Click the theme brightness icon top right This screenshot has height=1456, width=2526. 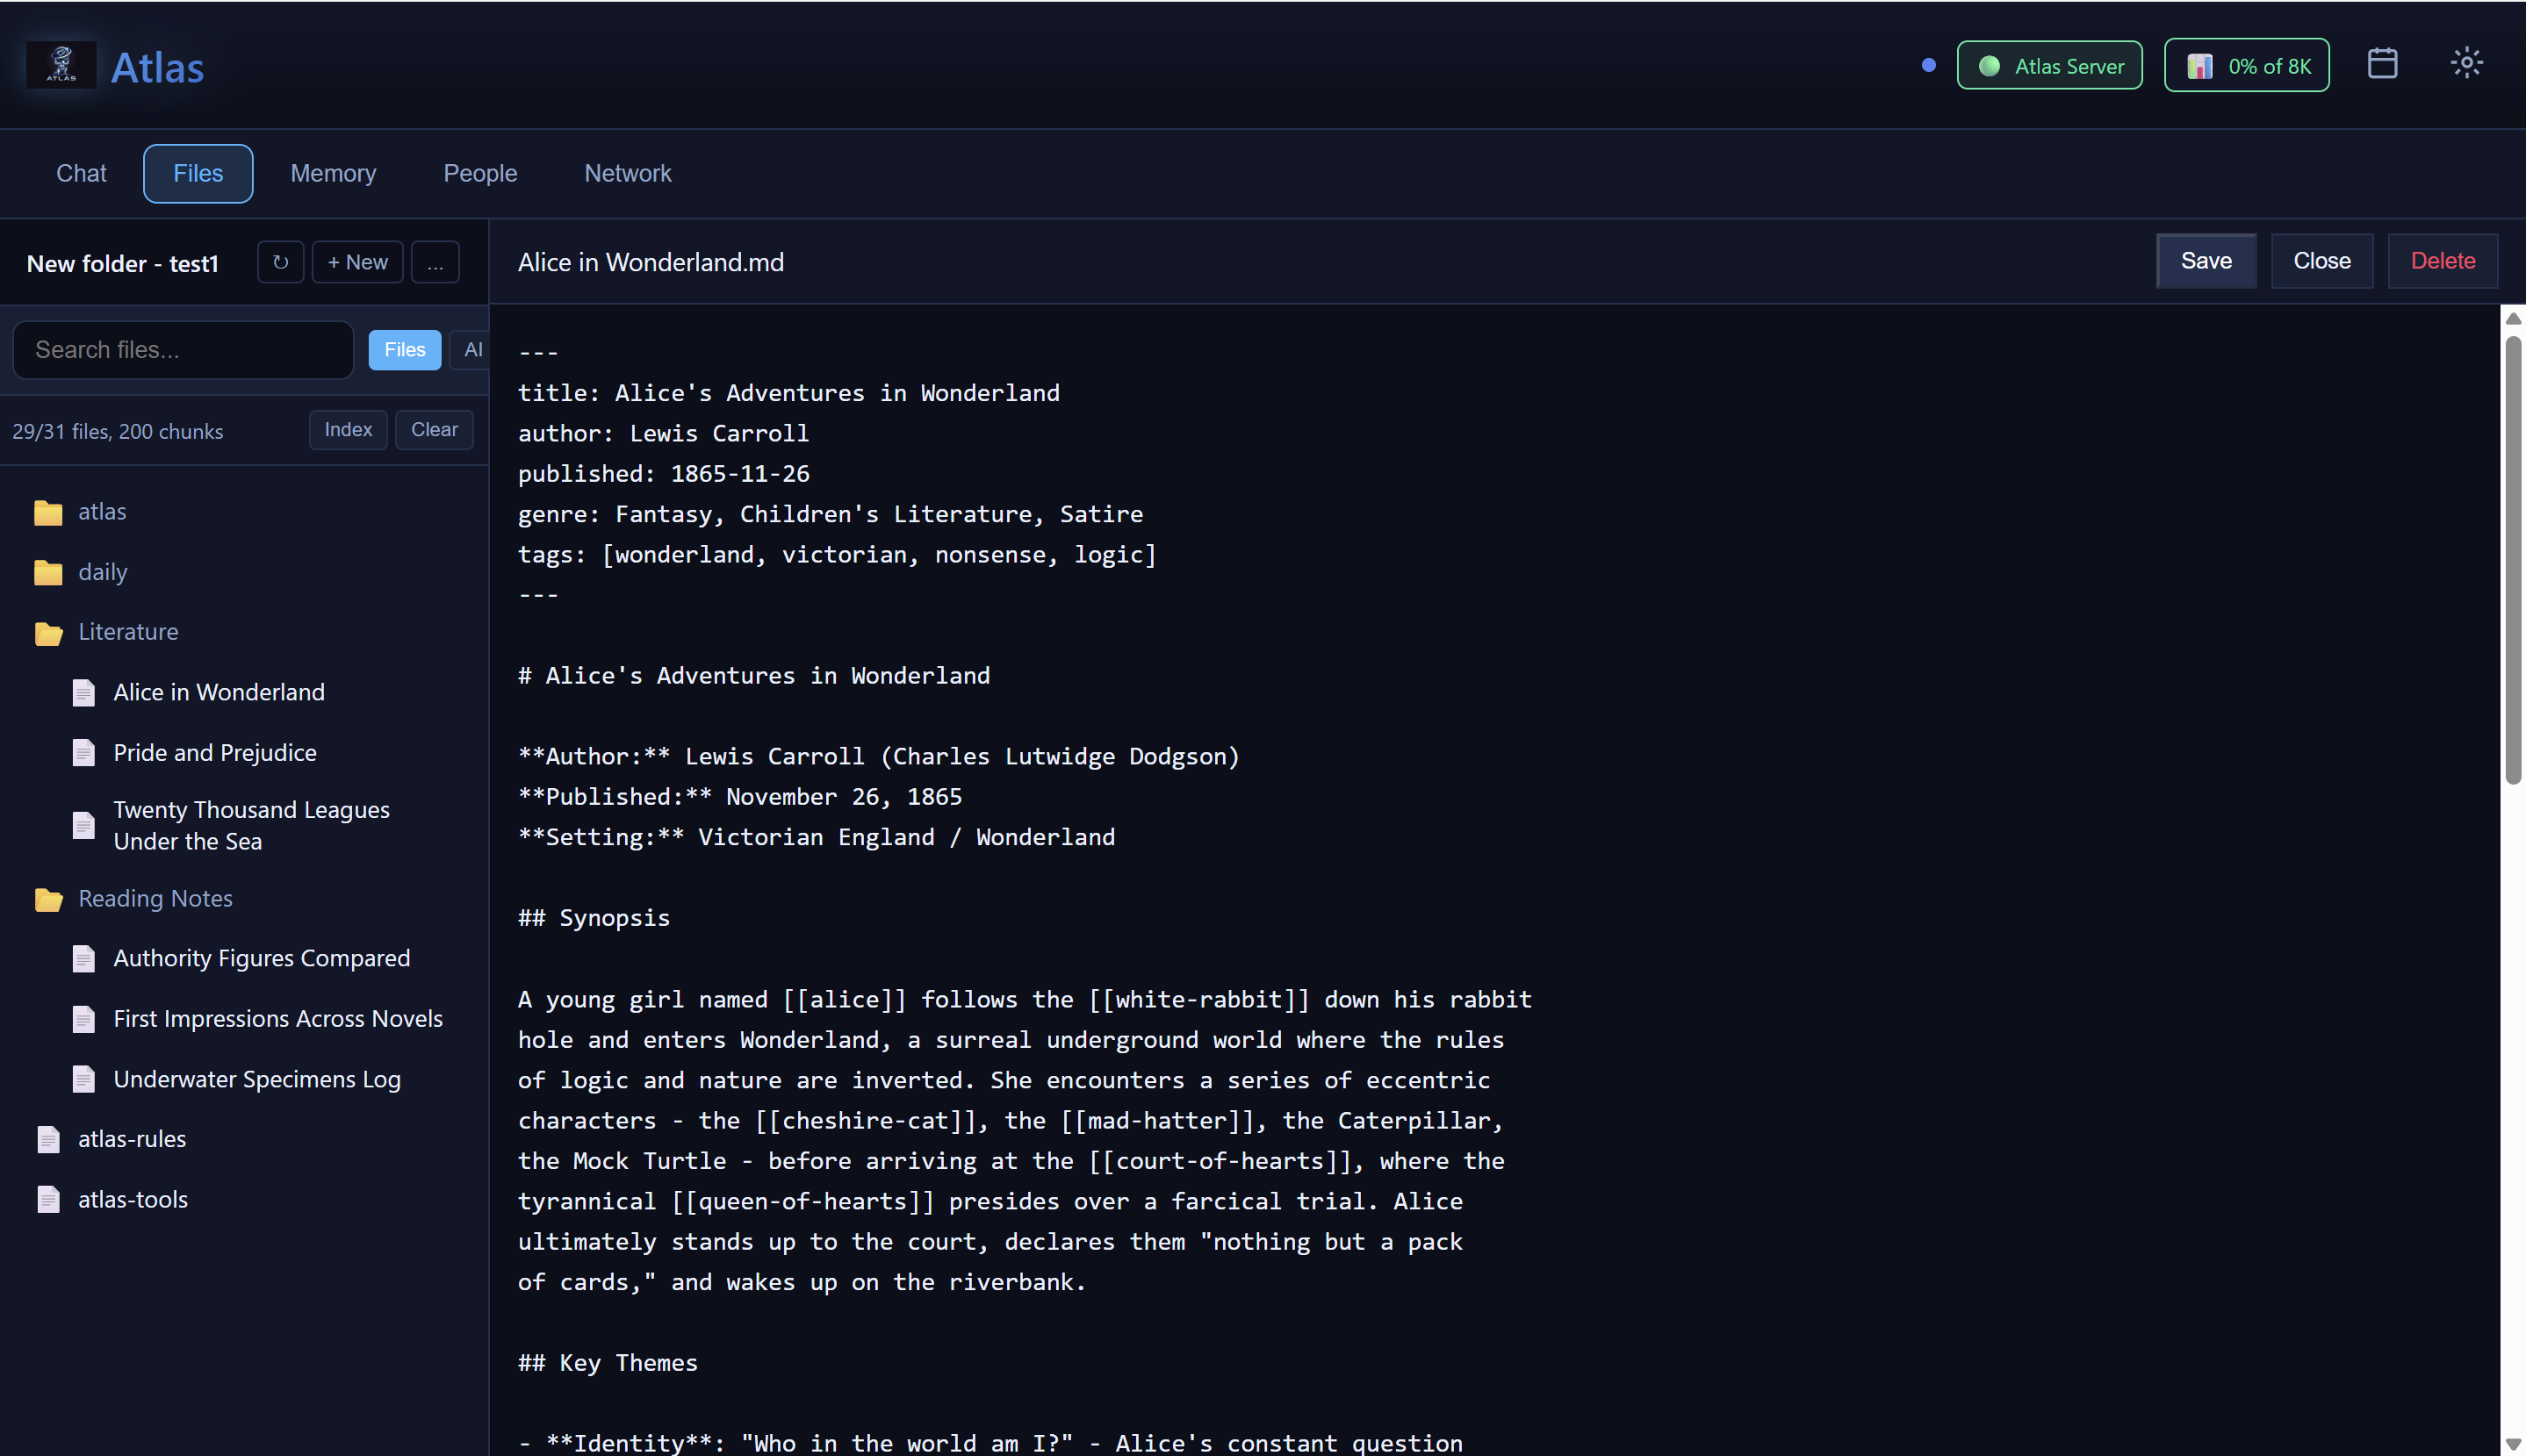click(2466, 63)
